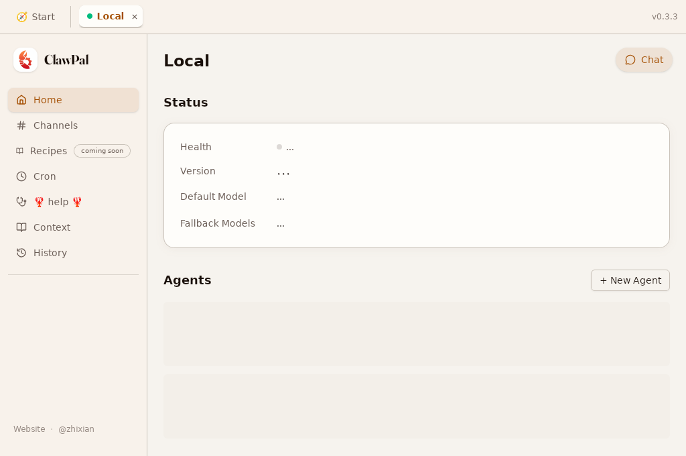Open the Home page in sidebar
Viewport: 686px width, 456px height.
pyautogui.click(x=74, y=100)
